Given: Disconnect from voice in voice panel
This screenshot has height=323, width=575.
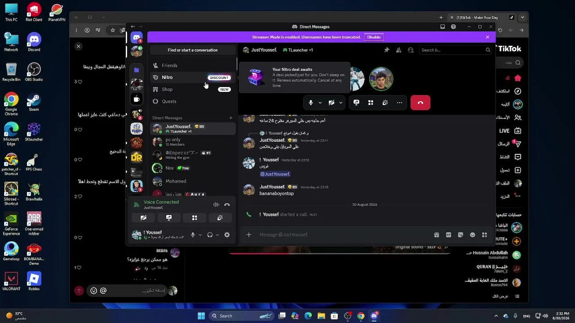Looking at the screenshot, I should tap(227, 205).
